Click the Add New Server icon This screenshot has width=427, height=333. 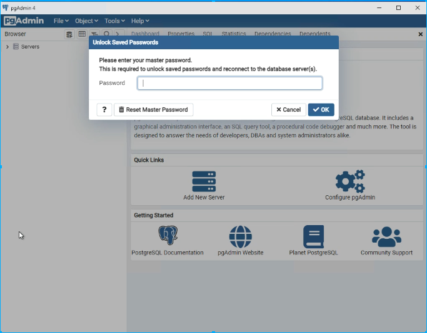point(204,181)
